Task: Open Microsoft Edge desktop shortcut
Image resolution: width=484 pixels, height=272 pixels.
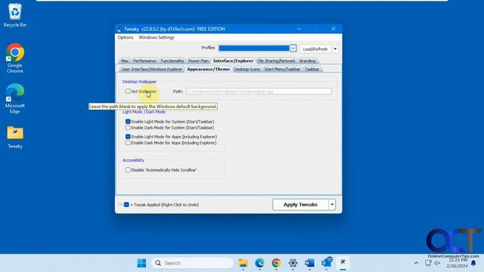Action: click(15, 98)
